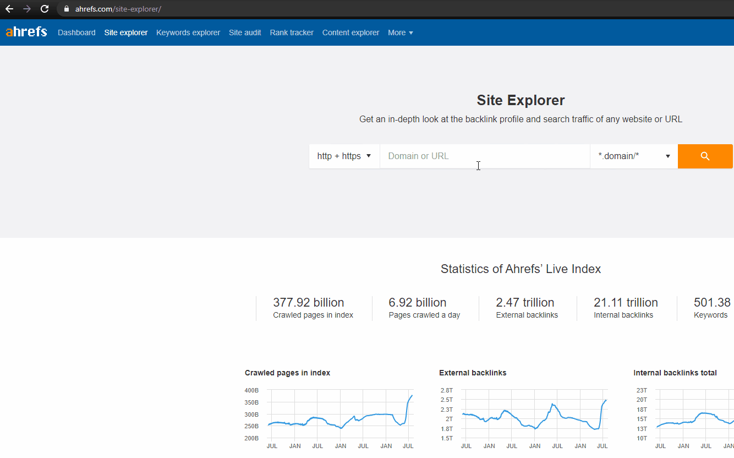Select the Site explorer nav item
Screen dimensions: 734x458
pos(125,32)
